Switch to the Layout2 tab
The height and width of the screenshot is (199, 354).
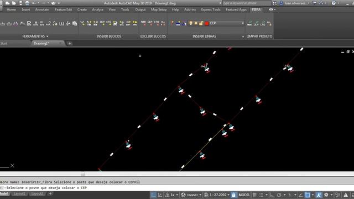click(x=37, y=193)
